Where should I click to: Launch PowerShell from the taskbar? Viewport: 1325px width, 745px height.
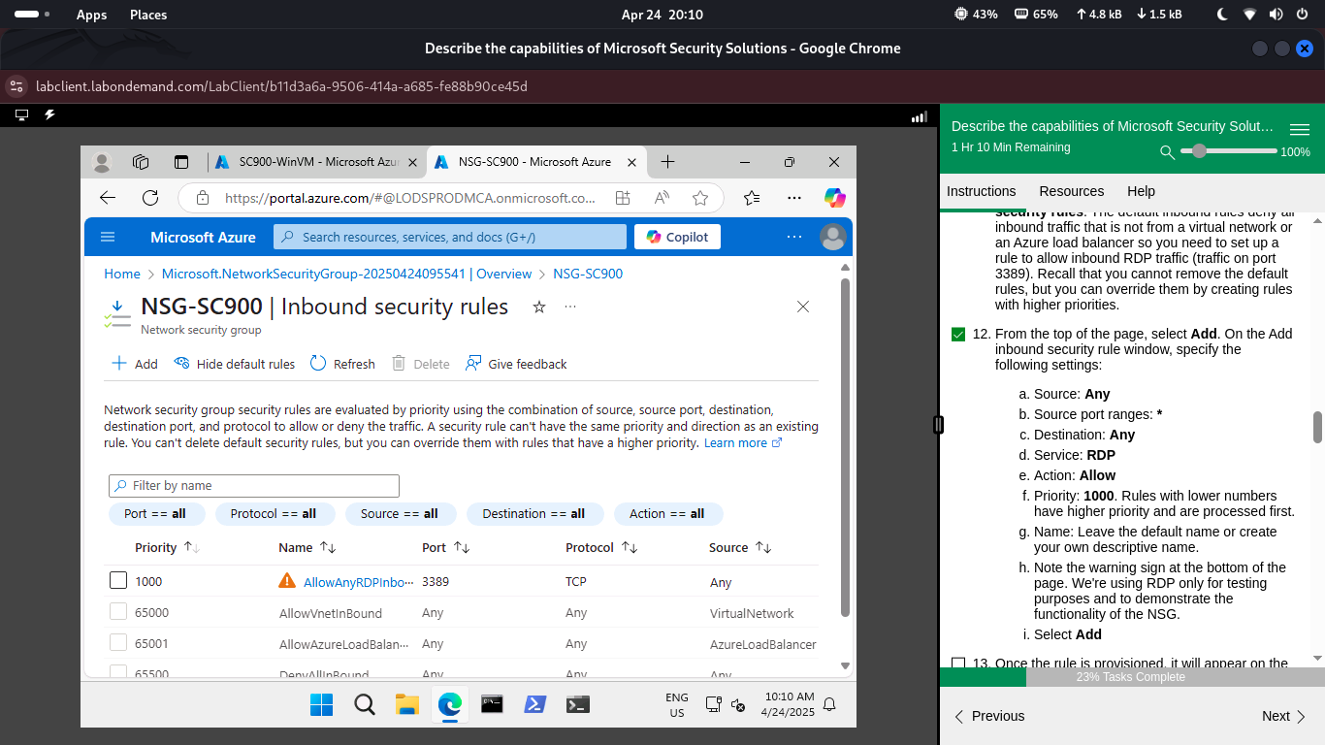click(534, 705)
